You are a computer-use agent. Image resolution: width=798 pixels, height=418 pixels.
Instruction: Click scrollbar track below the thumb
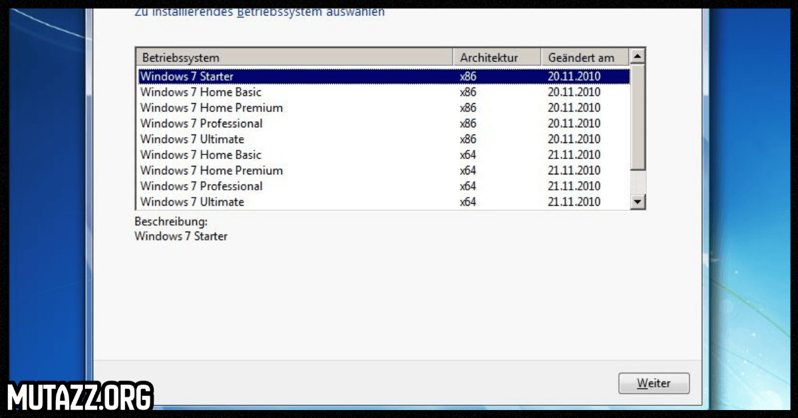coord(638,182)
